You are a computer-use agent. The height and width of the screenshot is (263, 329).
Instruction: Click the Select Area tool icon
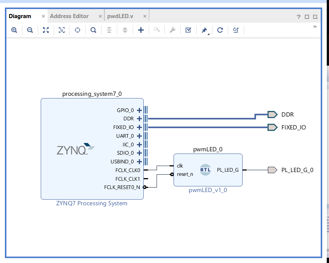pyautogui.click(x=62, y=30)
